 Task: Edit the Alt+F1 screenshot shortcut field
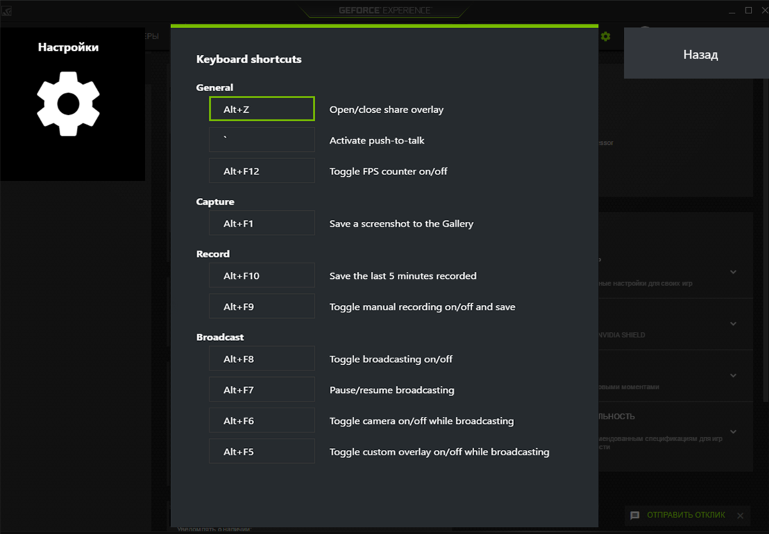coord(261,224)
